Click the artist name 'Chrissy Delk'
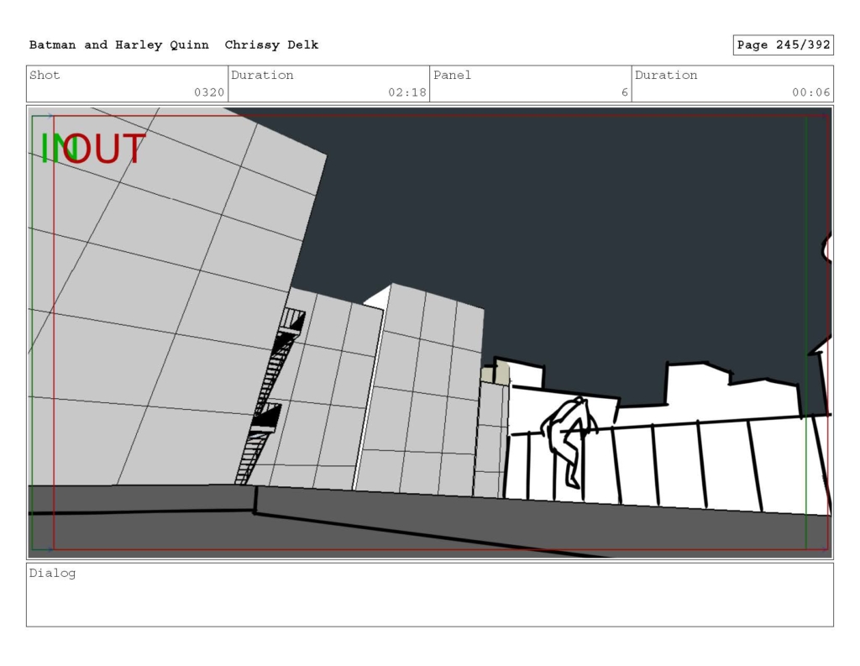The height and width of the screenshot is (666, 860). click(271, 45)
